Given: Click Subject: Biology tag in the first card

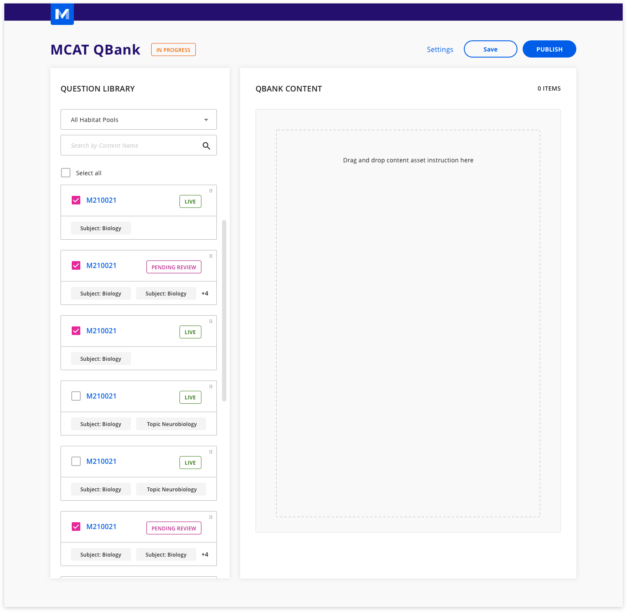Looking at the screenshot, I should 101,228.
